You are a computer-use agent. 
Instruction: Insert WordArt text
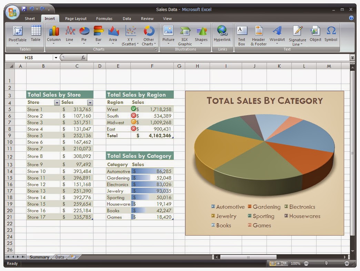(x=277, y=35)
